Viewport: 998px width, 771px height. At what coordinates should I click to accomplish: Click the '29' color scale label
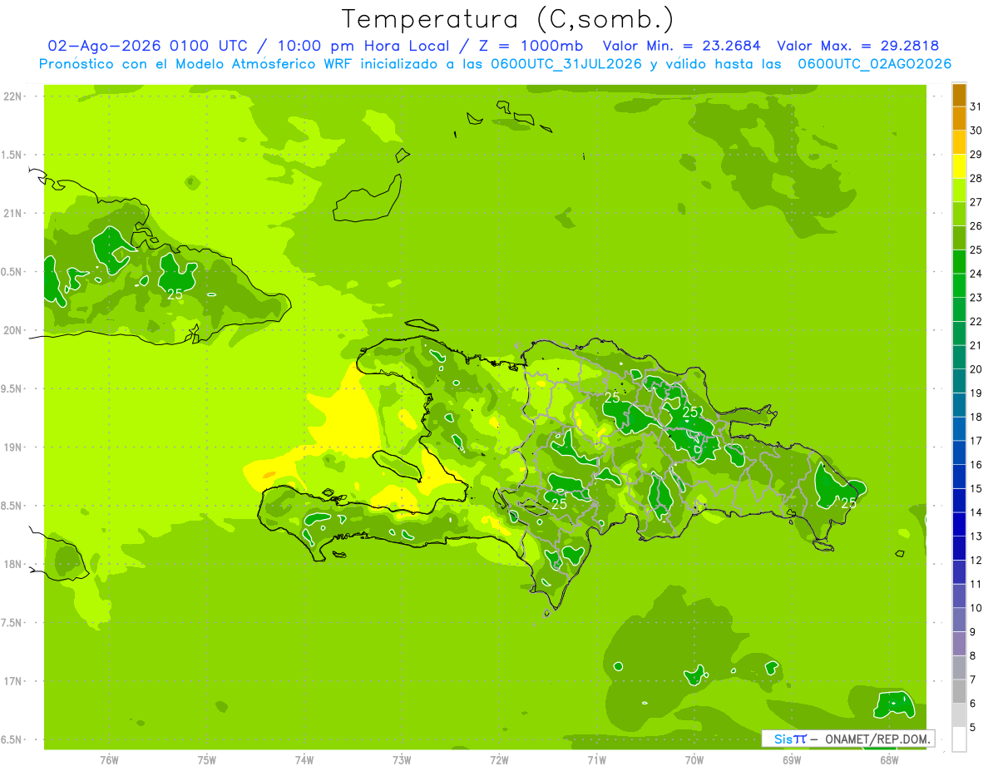point(976,155)
